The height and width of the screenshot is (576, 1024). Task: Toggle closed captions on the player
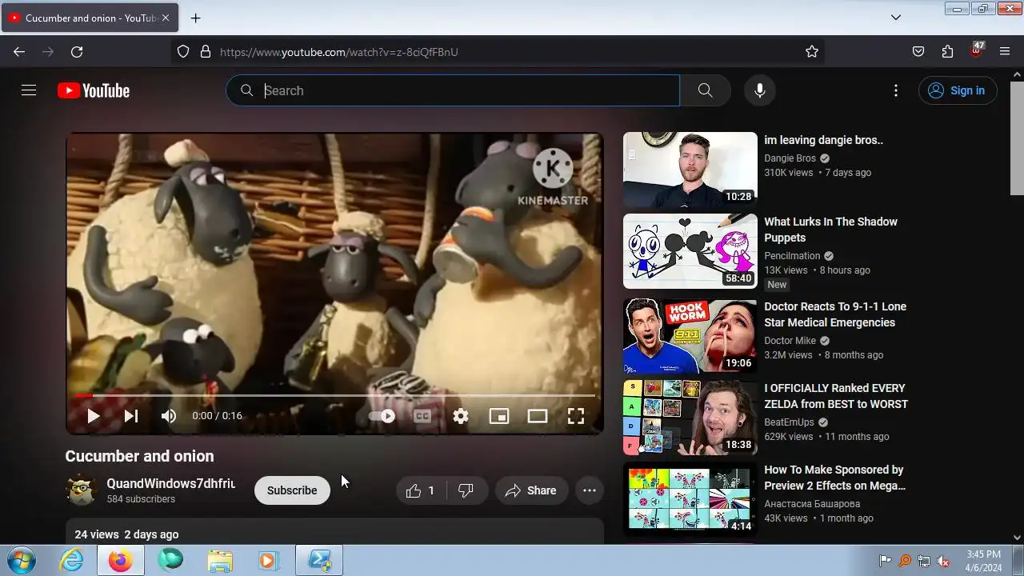[x=422, y=416]
